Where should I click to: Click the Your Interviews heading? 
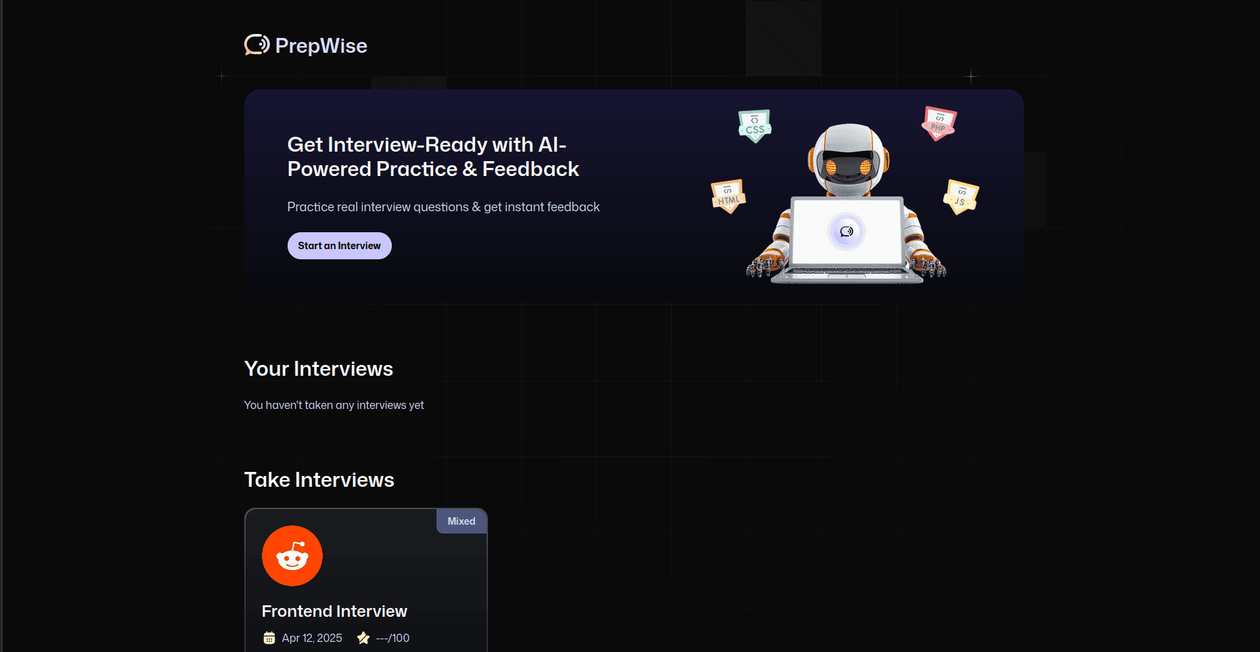tap(319, 369)
